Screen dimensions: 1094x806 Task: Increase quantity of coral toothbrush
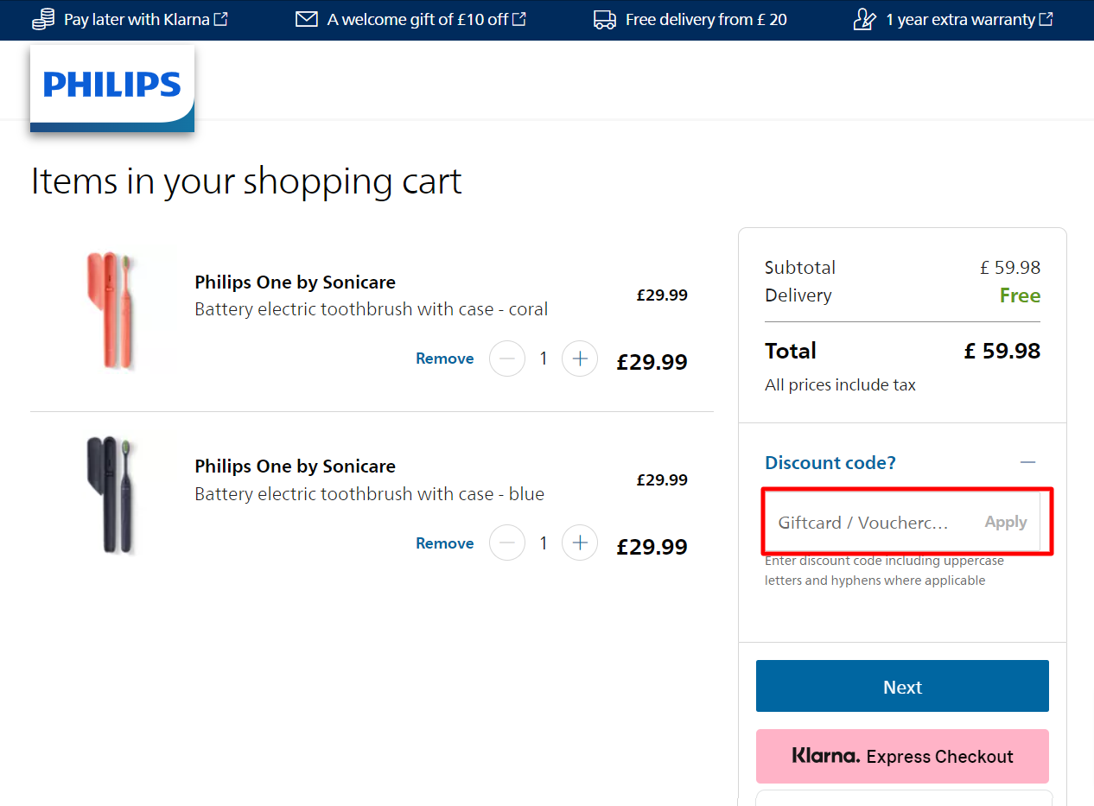580,359
